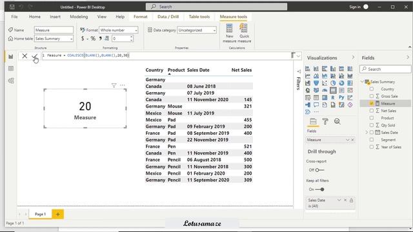Select the Pie chart visual
413x232 pixels.
pyautogui.click(x=333, y=83)
